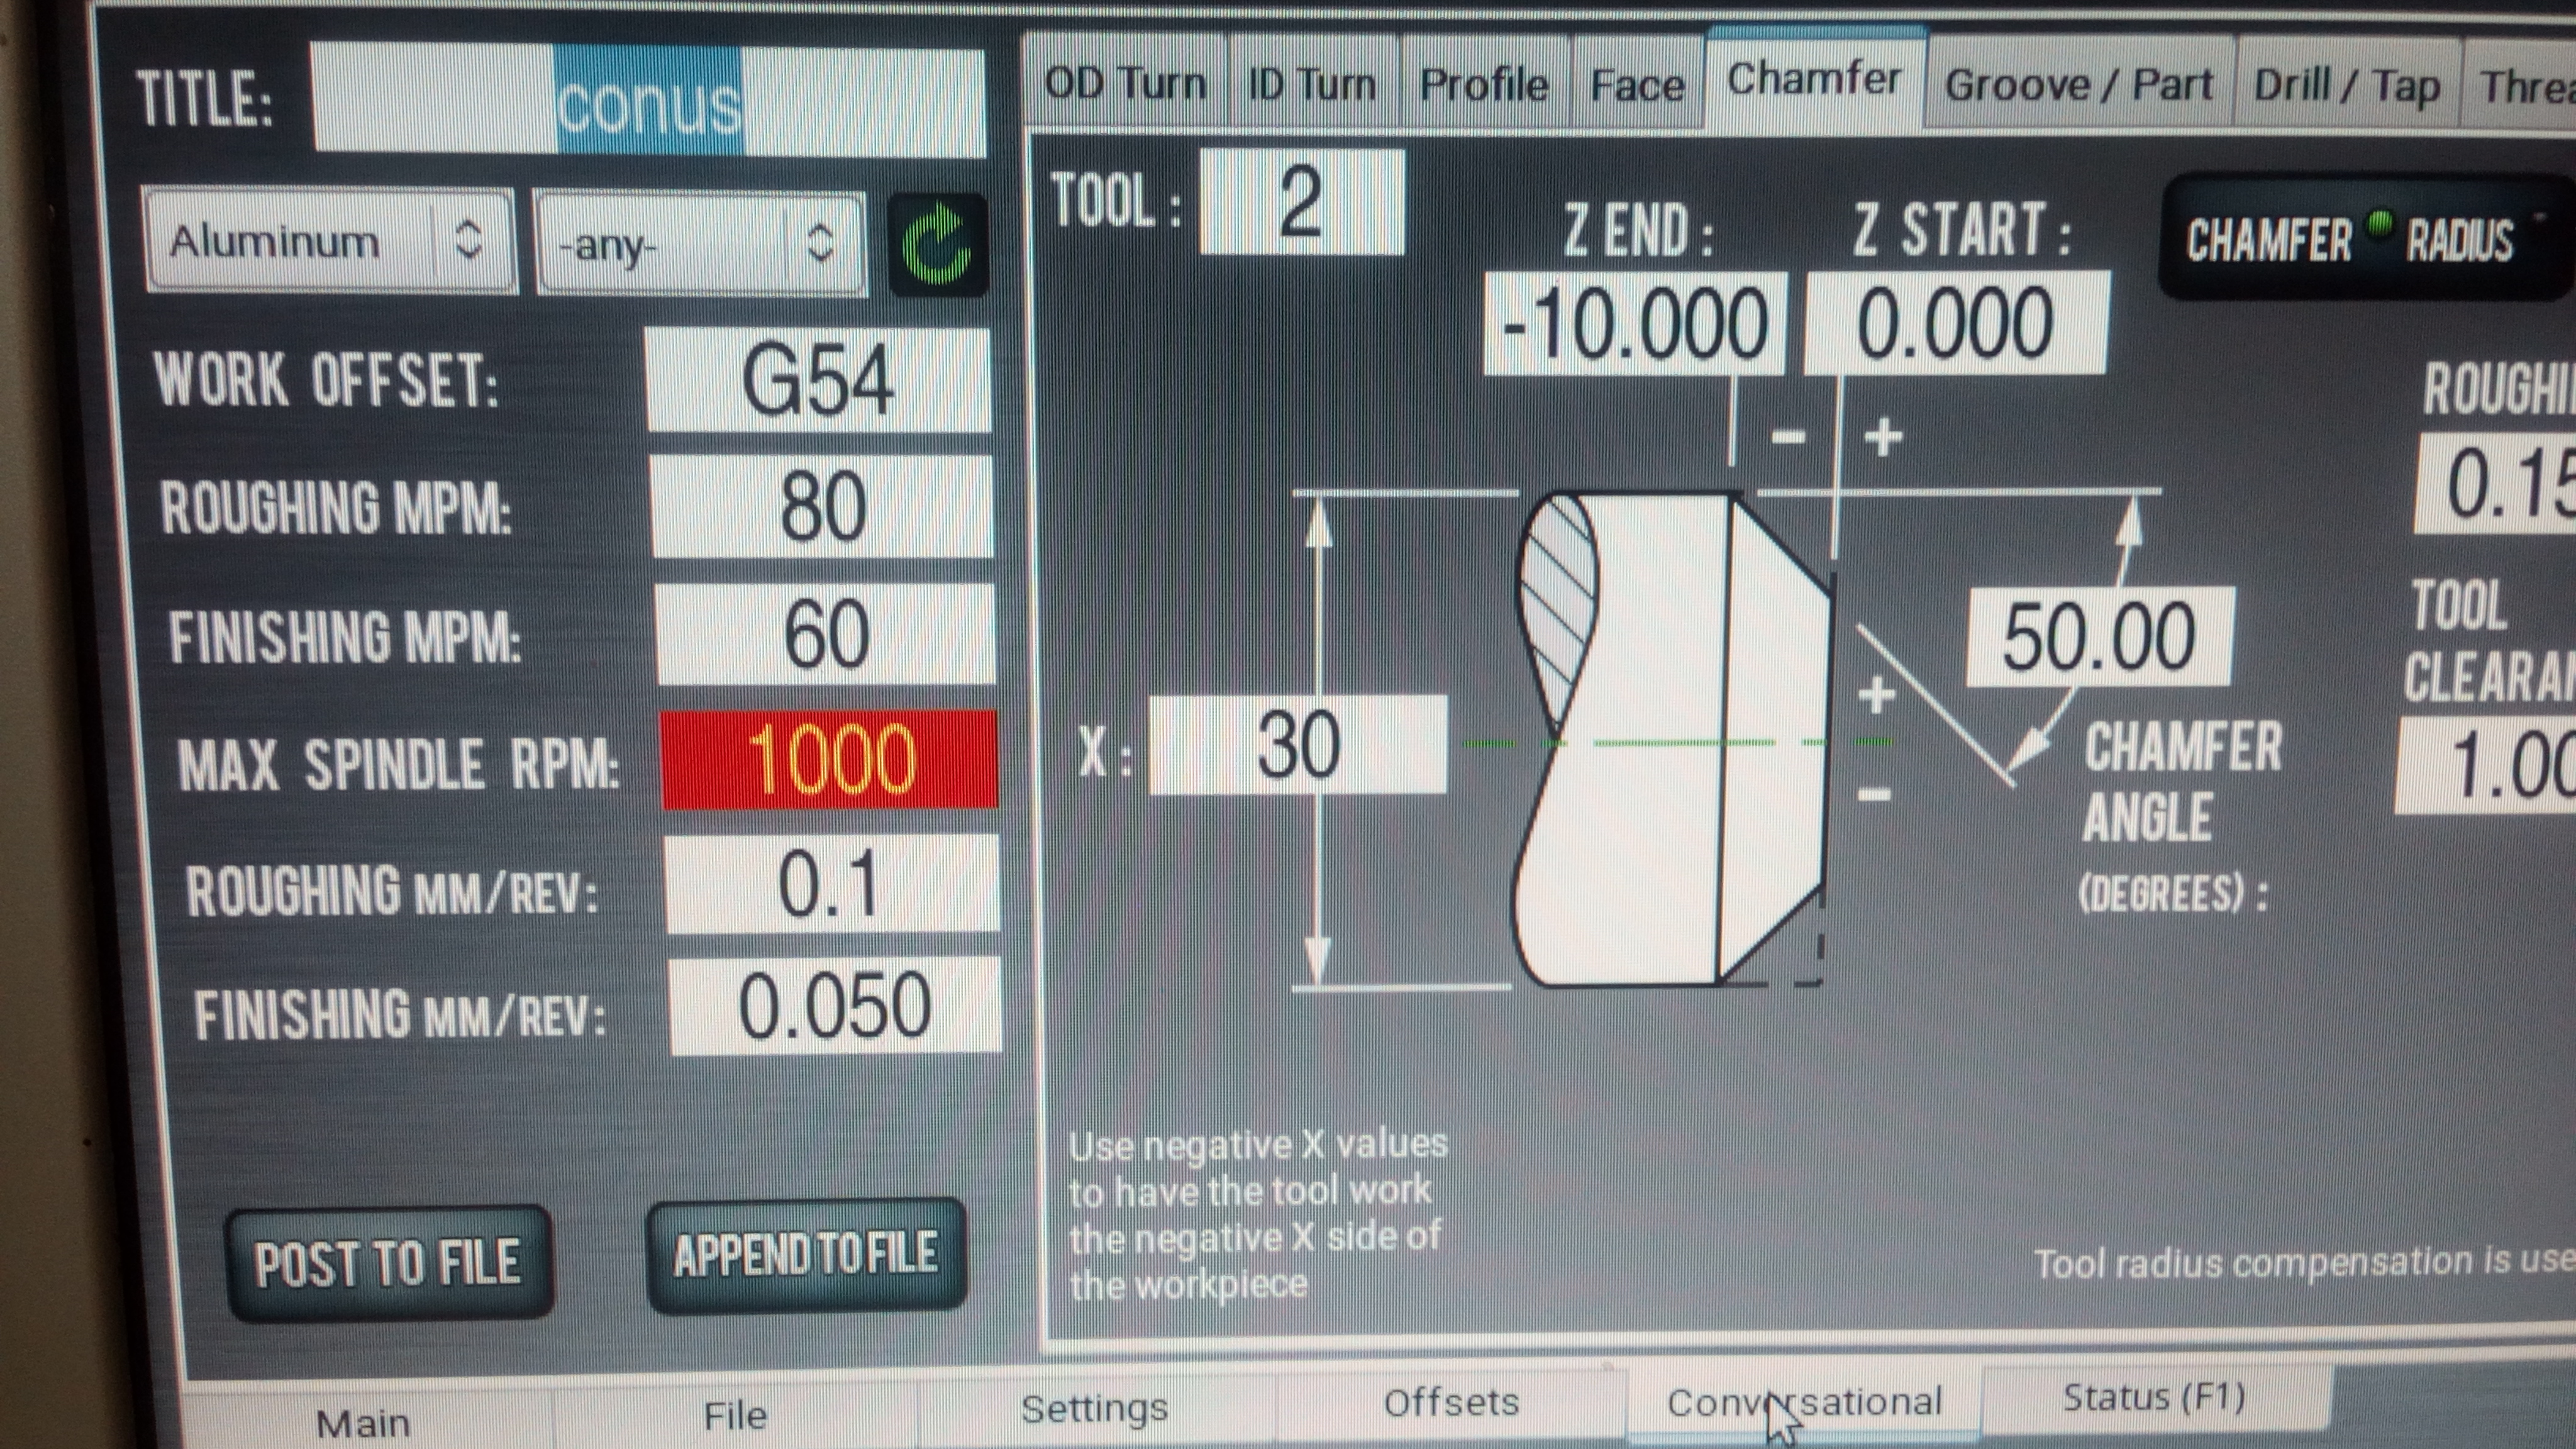This screenshot has height=1449, width=2576.
Task: Switch to the ID Turn tab
Action: point(1312,85)
